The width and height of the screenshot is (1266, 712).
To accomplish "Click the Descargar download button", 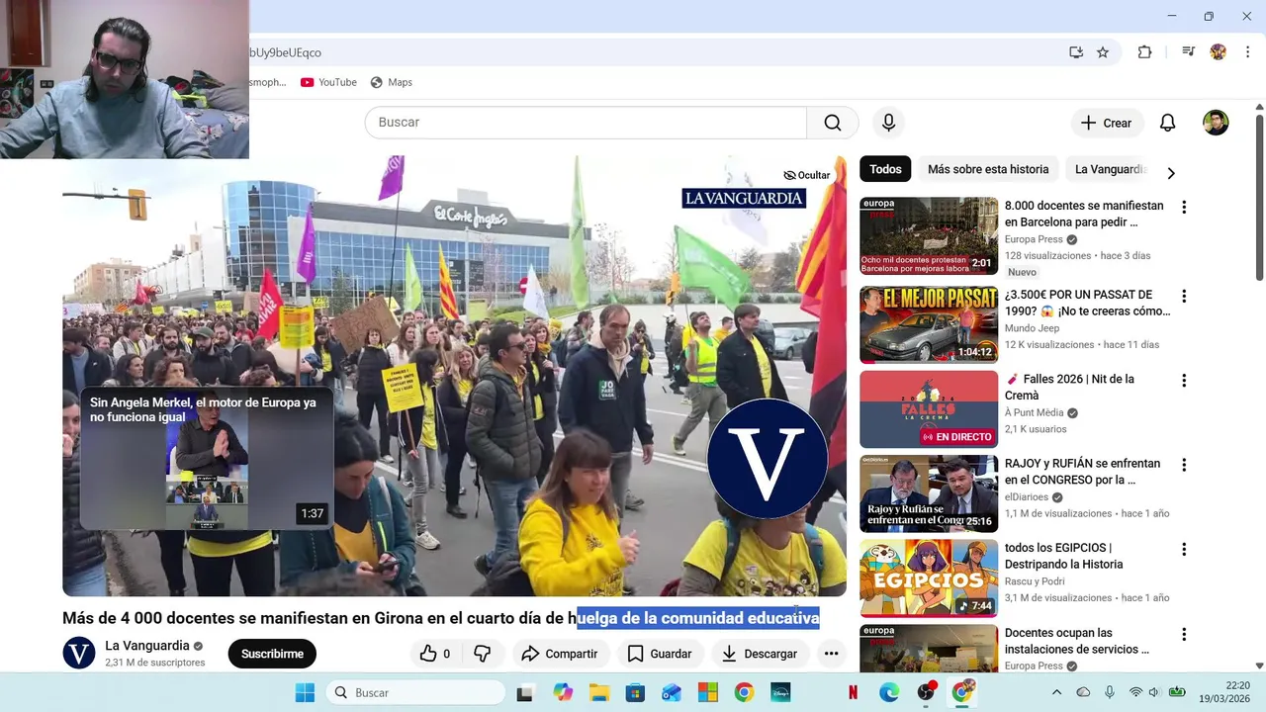I will [760, 654].
